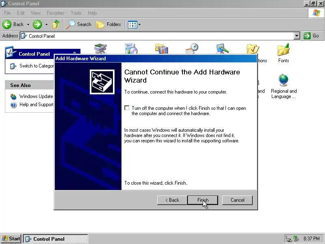The image size is (325, 244).
Task: Click Switch to Category View link
Action: coord(37,66)
